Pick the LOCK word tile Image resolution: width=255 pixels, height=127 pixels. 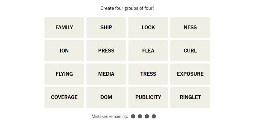click(x=148, y=27)
